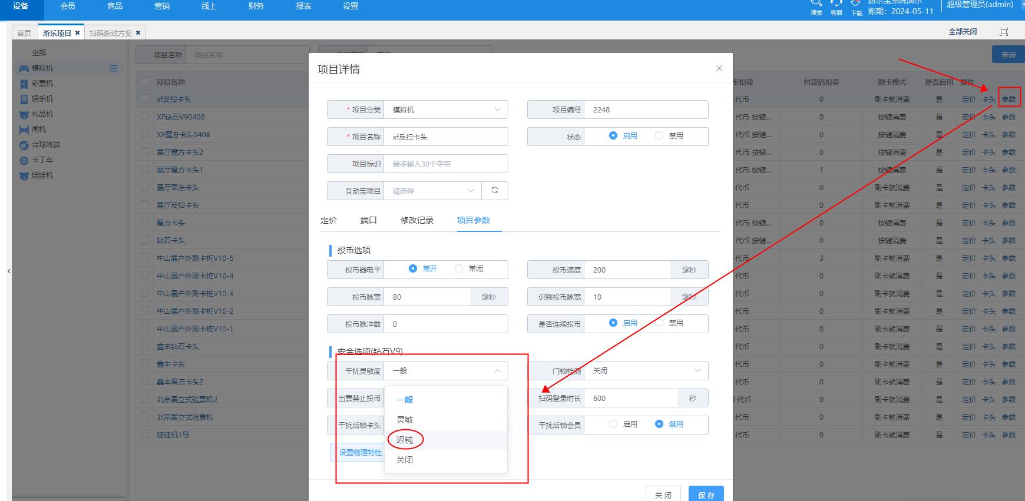Collapse the left sidebar with arrow handle
This screenshot has width=1025, height=501.
click(x=9, y=271)
